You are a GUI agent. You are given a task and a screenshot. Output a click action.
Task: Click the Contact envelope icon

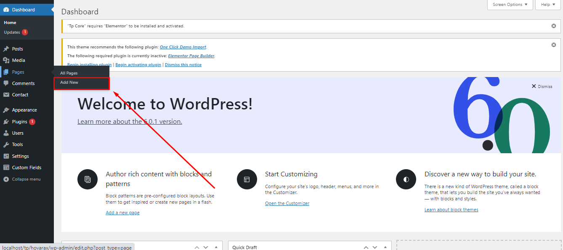(6, 95)
